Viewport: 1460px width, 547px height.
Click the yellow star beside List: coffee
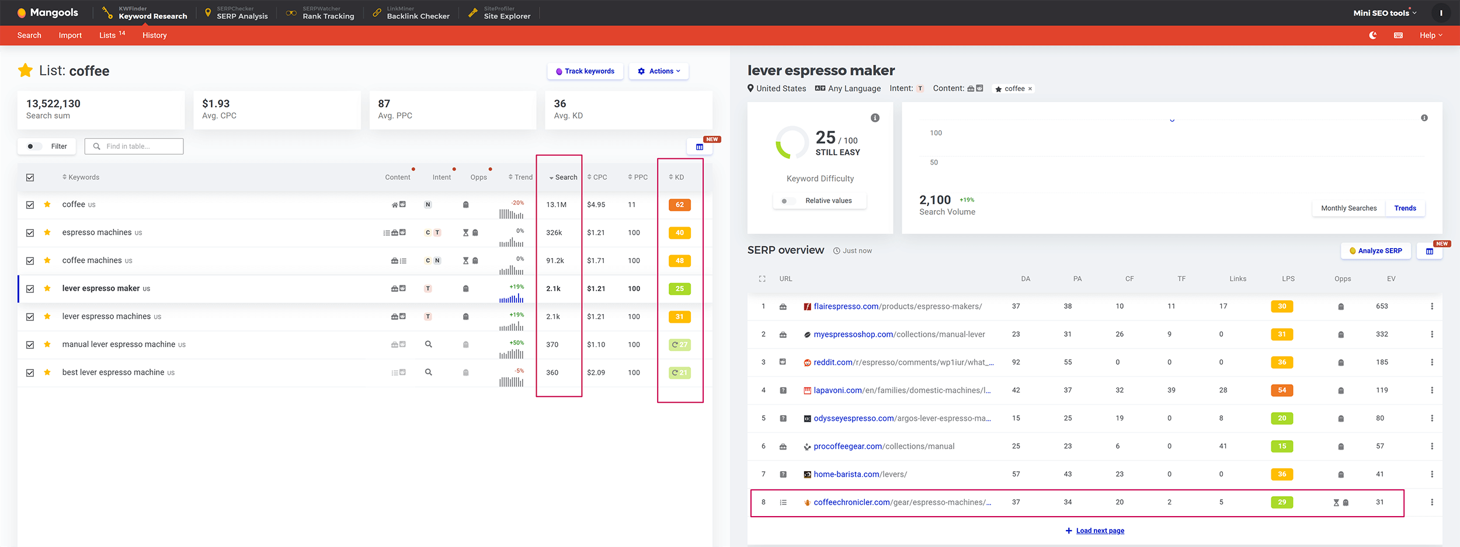(25, 71)
